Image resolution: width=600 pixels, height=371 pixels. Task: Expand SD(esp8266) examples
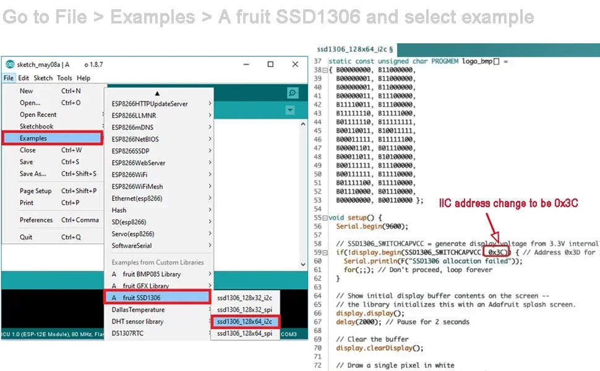(x=159, y=222)
